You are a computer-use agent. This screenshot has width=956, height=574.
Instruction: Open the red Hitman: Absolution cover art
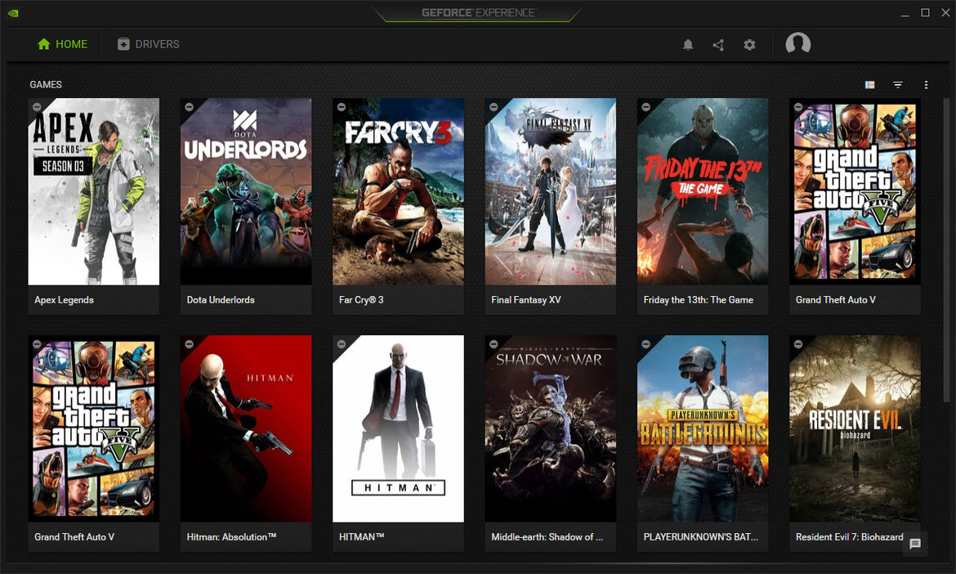[246, 428]
